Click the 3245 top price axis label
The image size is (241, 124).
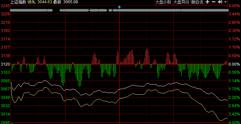tap(5, 6)
